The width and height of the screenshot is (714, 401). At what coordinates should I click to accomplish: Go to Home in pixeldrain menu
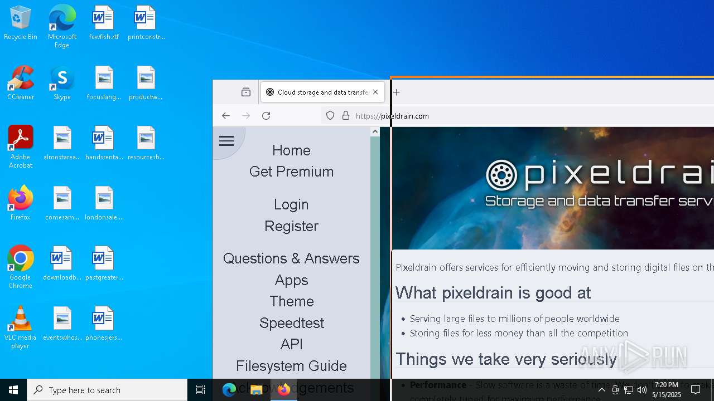(291, 150)
